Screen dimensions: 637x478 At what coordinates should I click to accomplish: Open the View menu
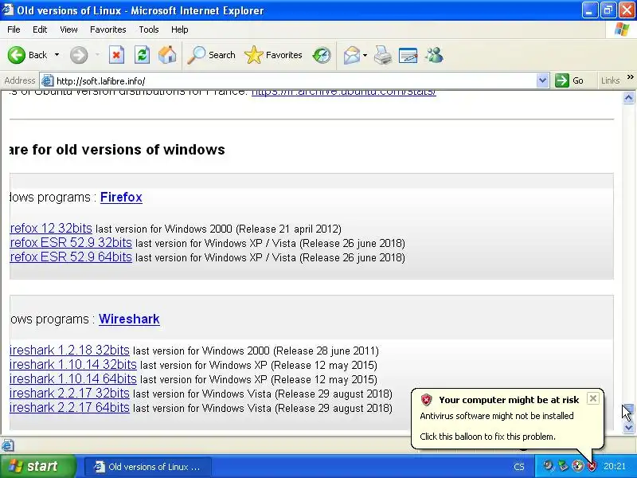68,29
